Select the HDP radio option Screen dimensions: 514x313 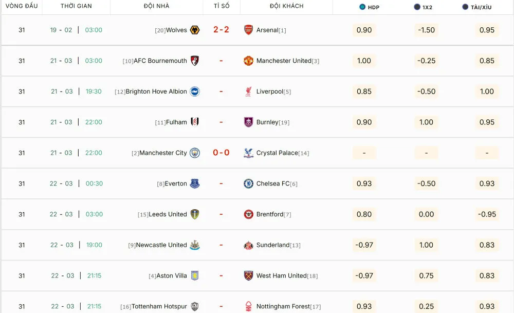click(x=362, y=7)
